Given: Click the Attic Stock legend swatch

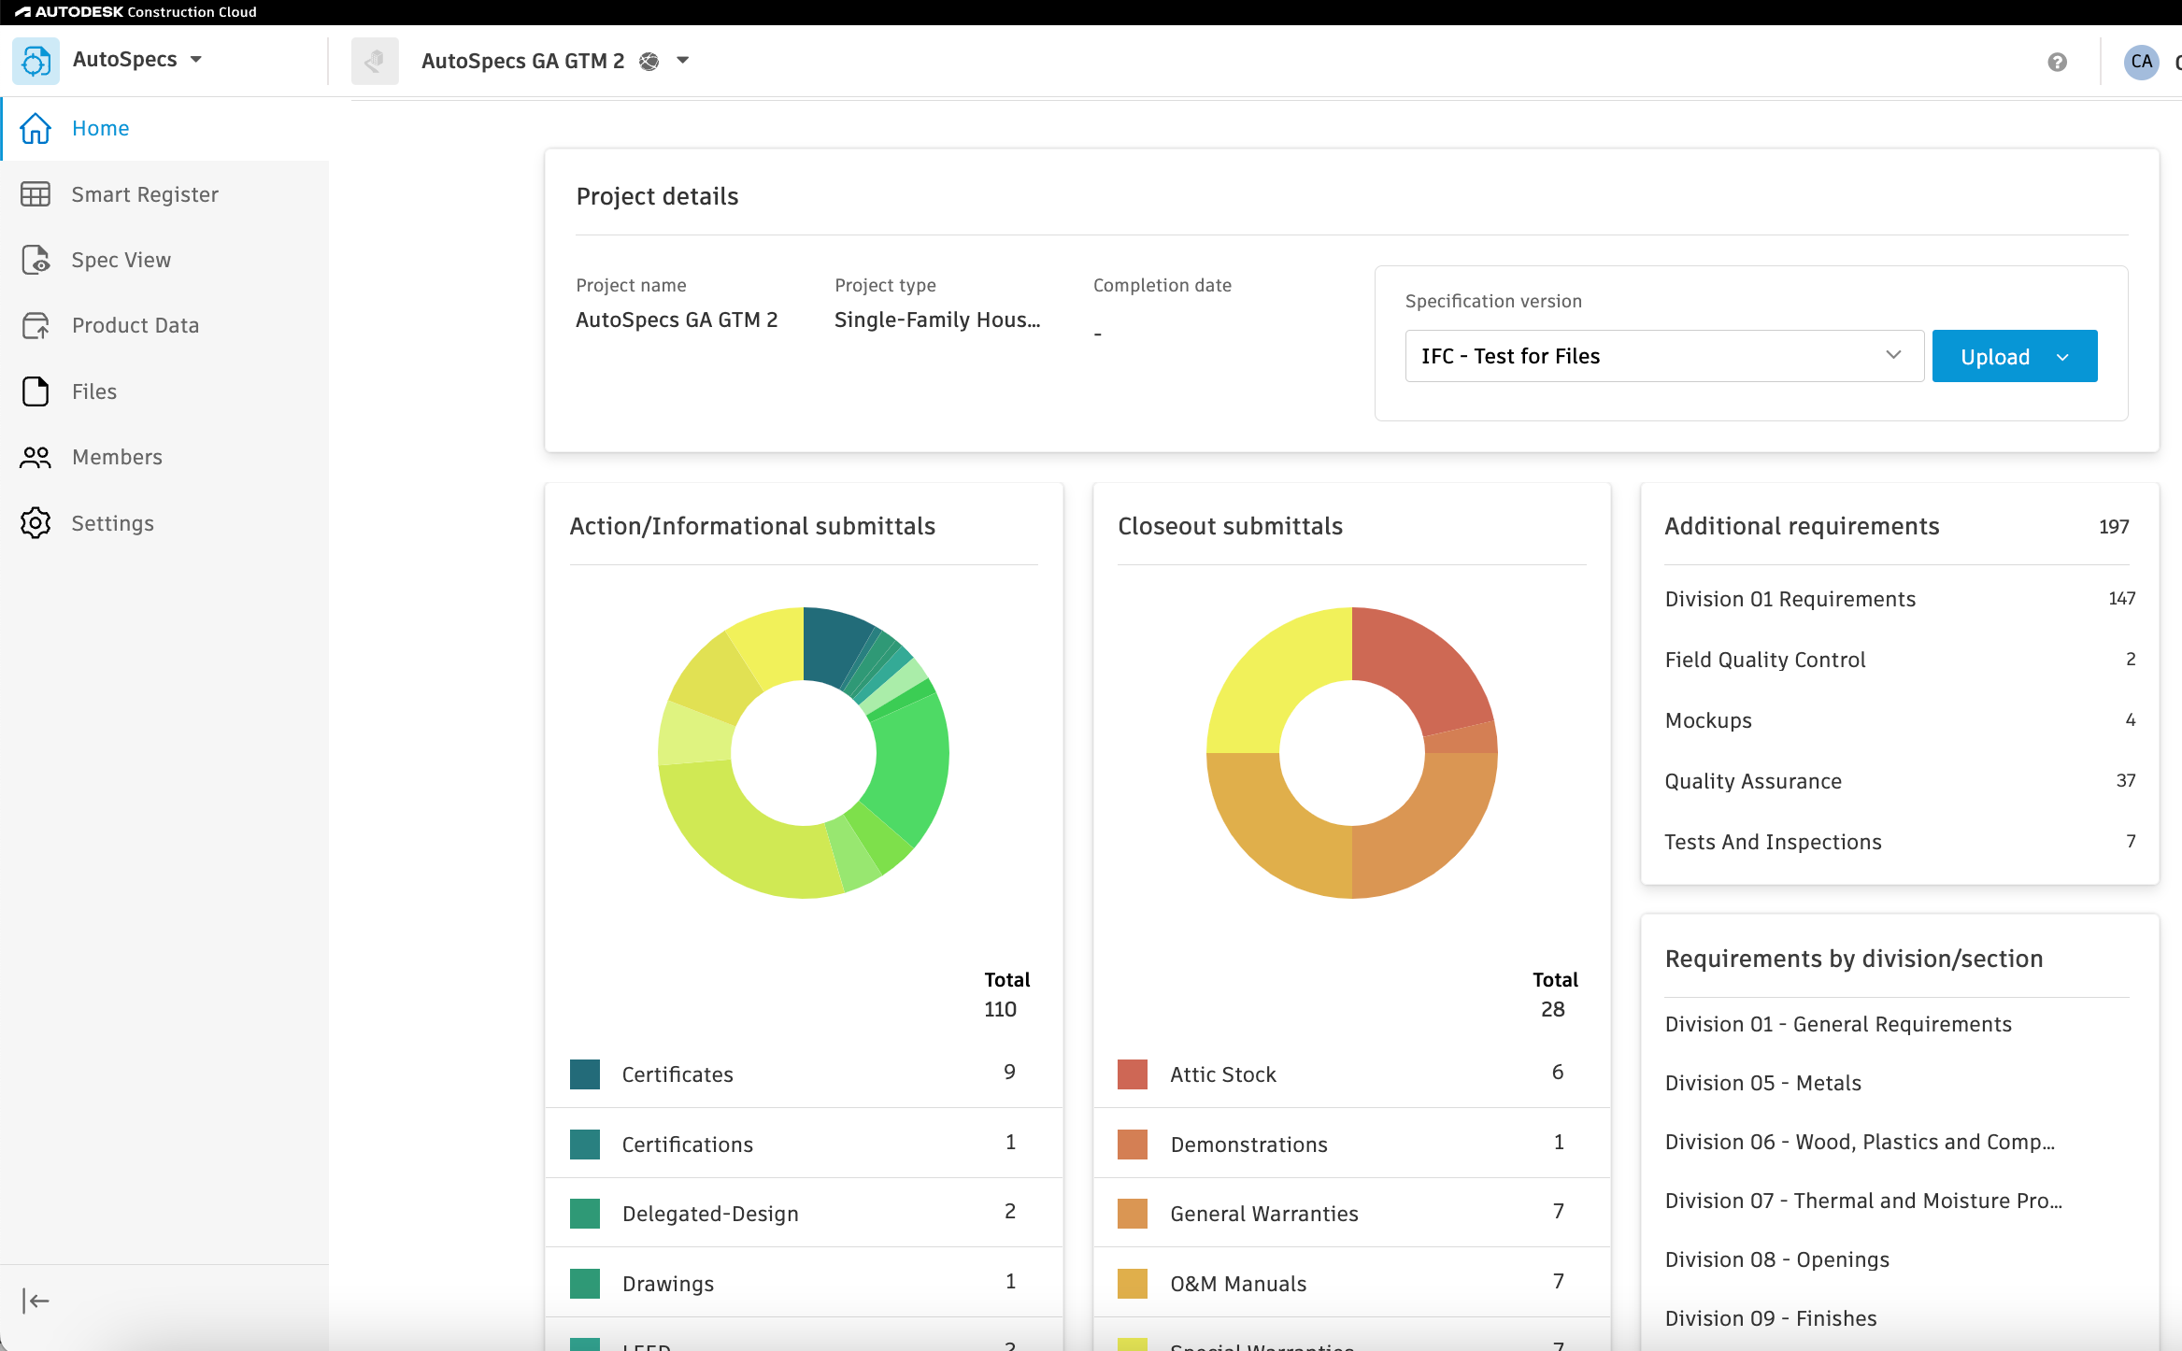Looking at the screenshot, I should (x=1133, y=1074).
